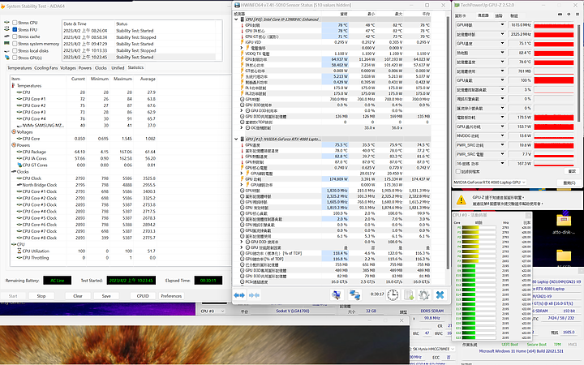
Task: Click HWiNFO log file document icon
Action: point(409,295)
